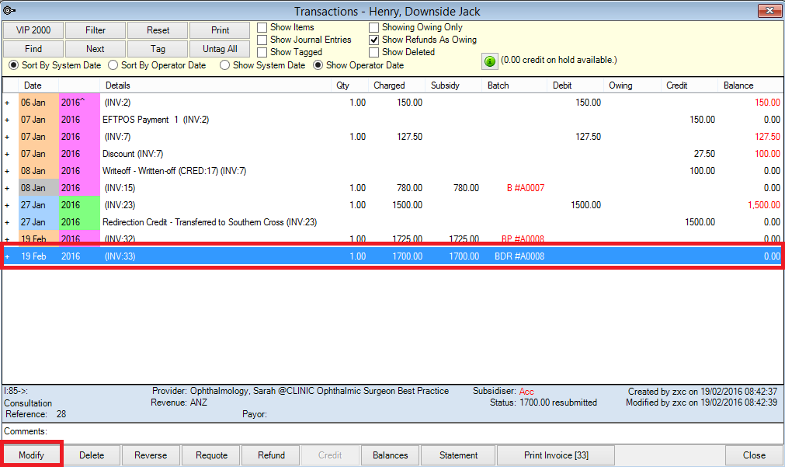This screenshot has height=467, width=785.
Task: Click the Refund button
Action: pyautogui.click(x=271, y=455)
